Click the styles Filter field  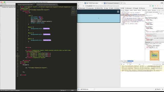[151, 14]
